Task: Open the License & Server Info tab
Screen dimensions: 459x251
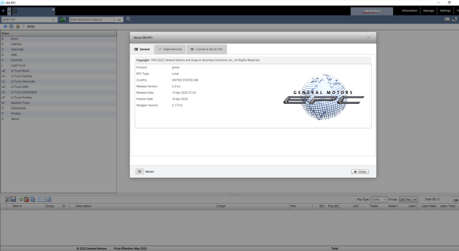Action: pos(206,49)
